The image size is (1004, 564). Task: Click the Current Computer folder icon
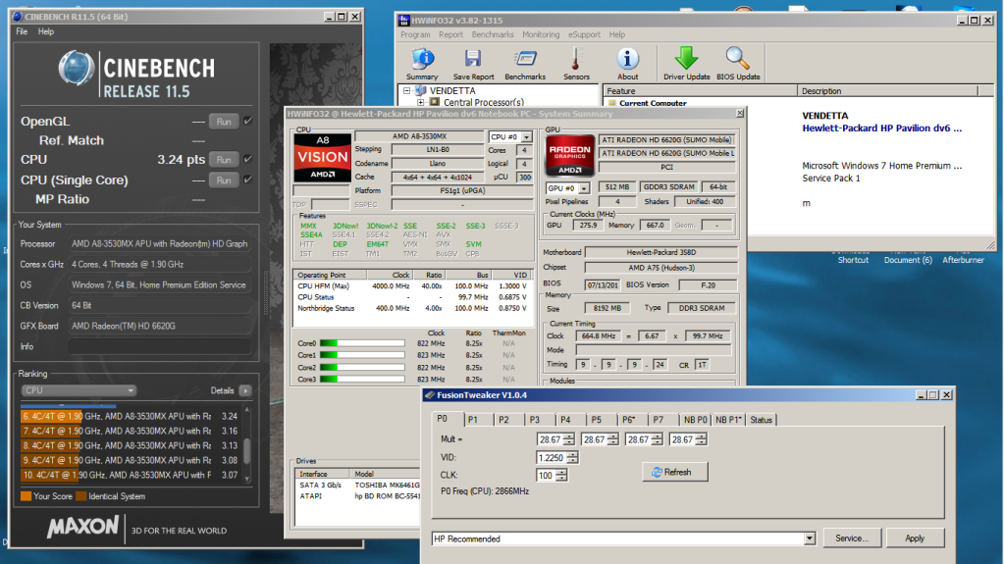(612, 103)
